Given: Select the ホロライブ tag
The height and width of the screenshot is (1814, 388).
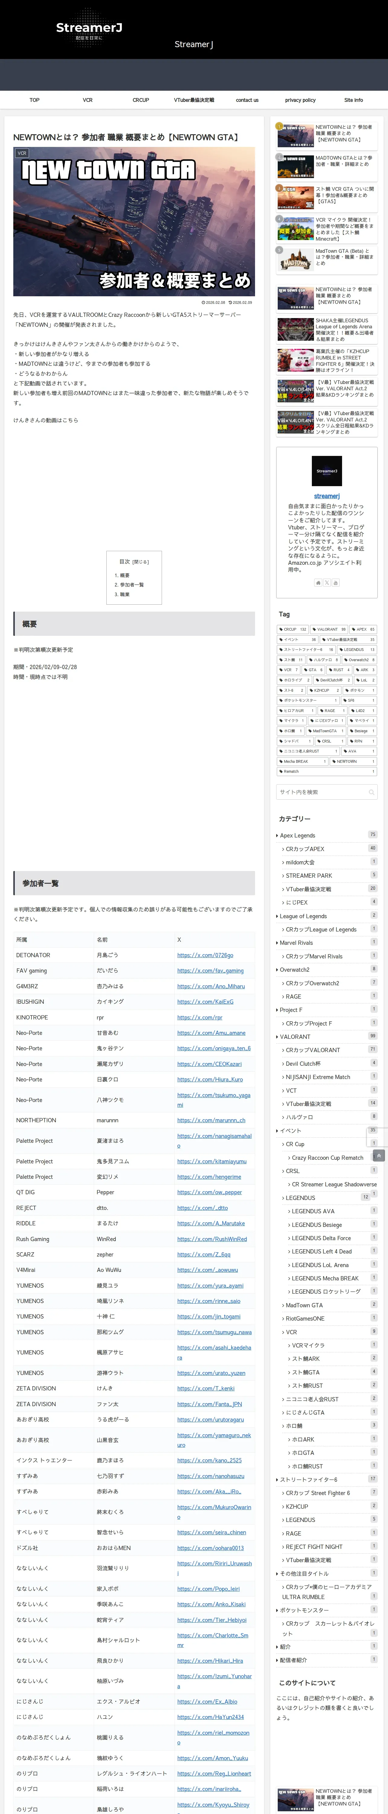Looking at the screenshot, I should click(294, 680).
